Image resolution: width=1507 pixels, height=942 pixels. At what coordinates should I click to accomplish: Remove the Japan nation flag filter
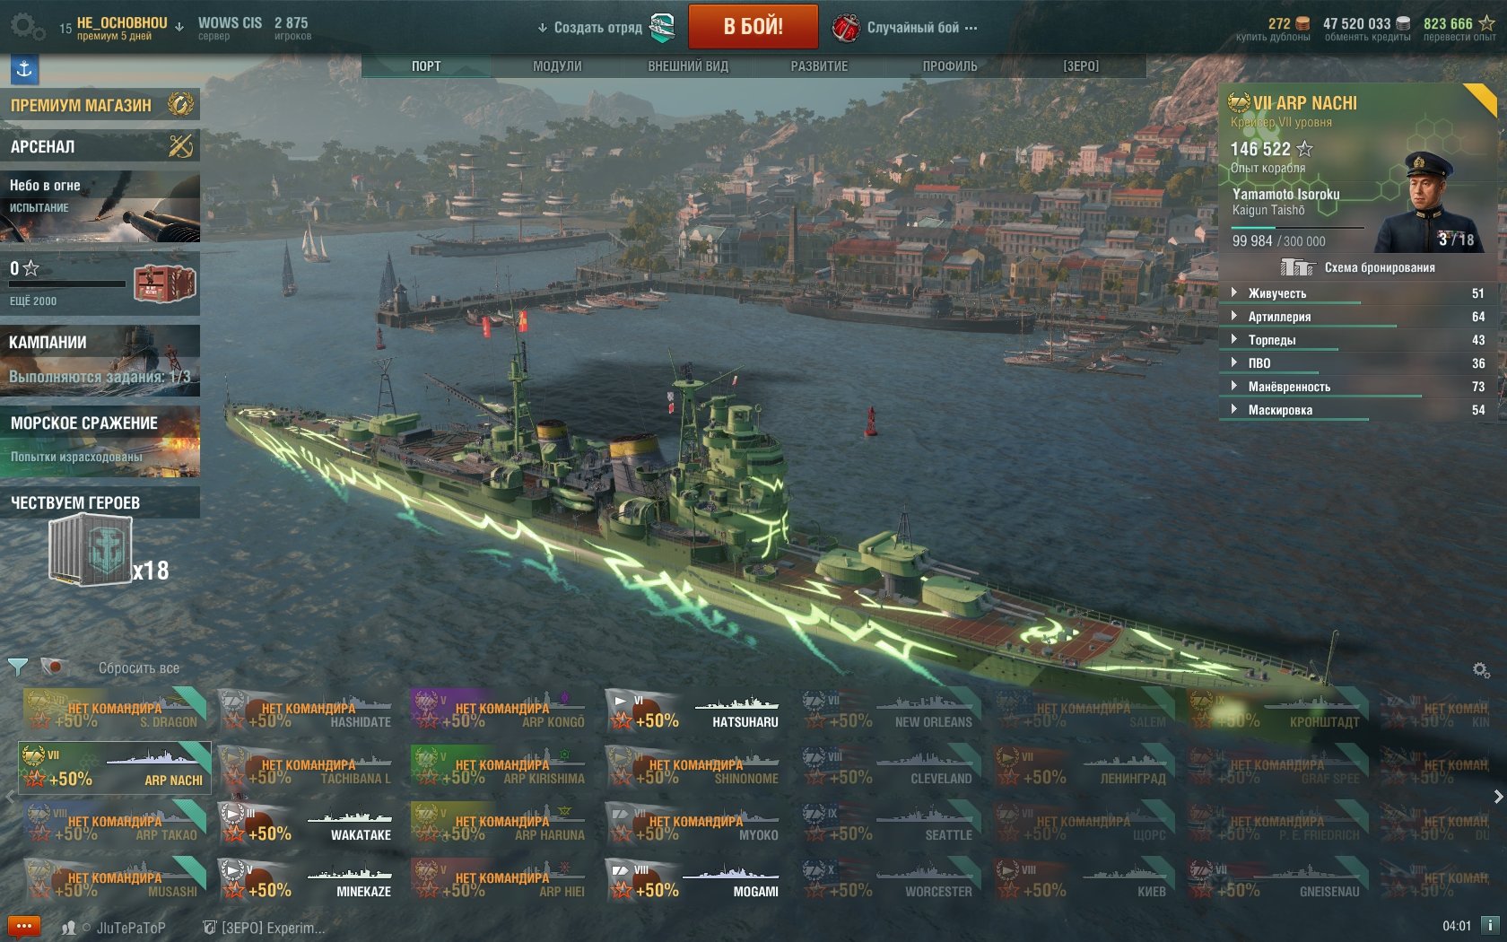(x=55, y=667)
